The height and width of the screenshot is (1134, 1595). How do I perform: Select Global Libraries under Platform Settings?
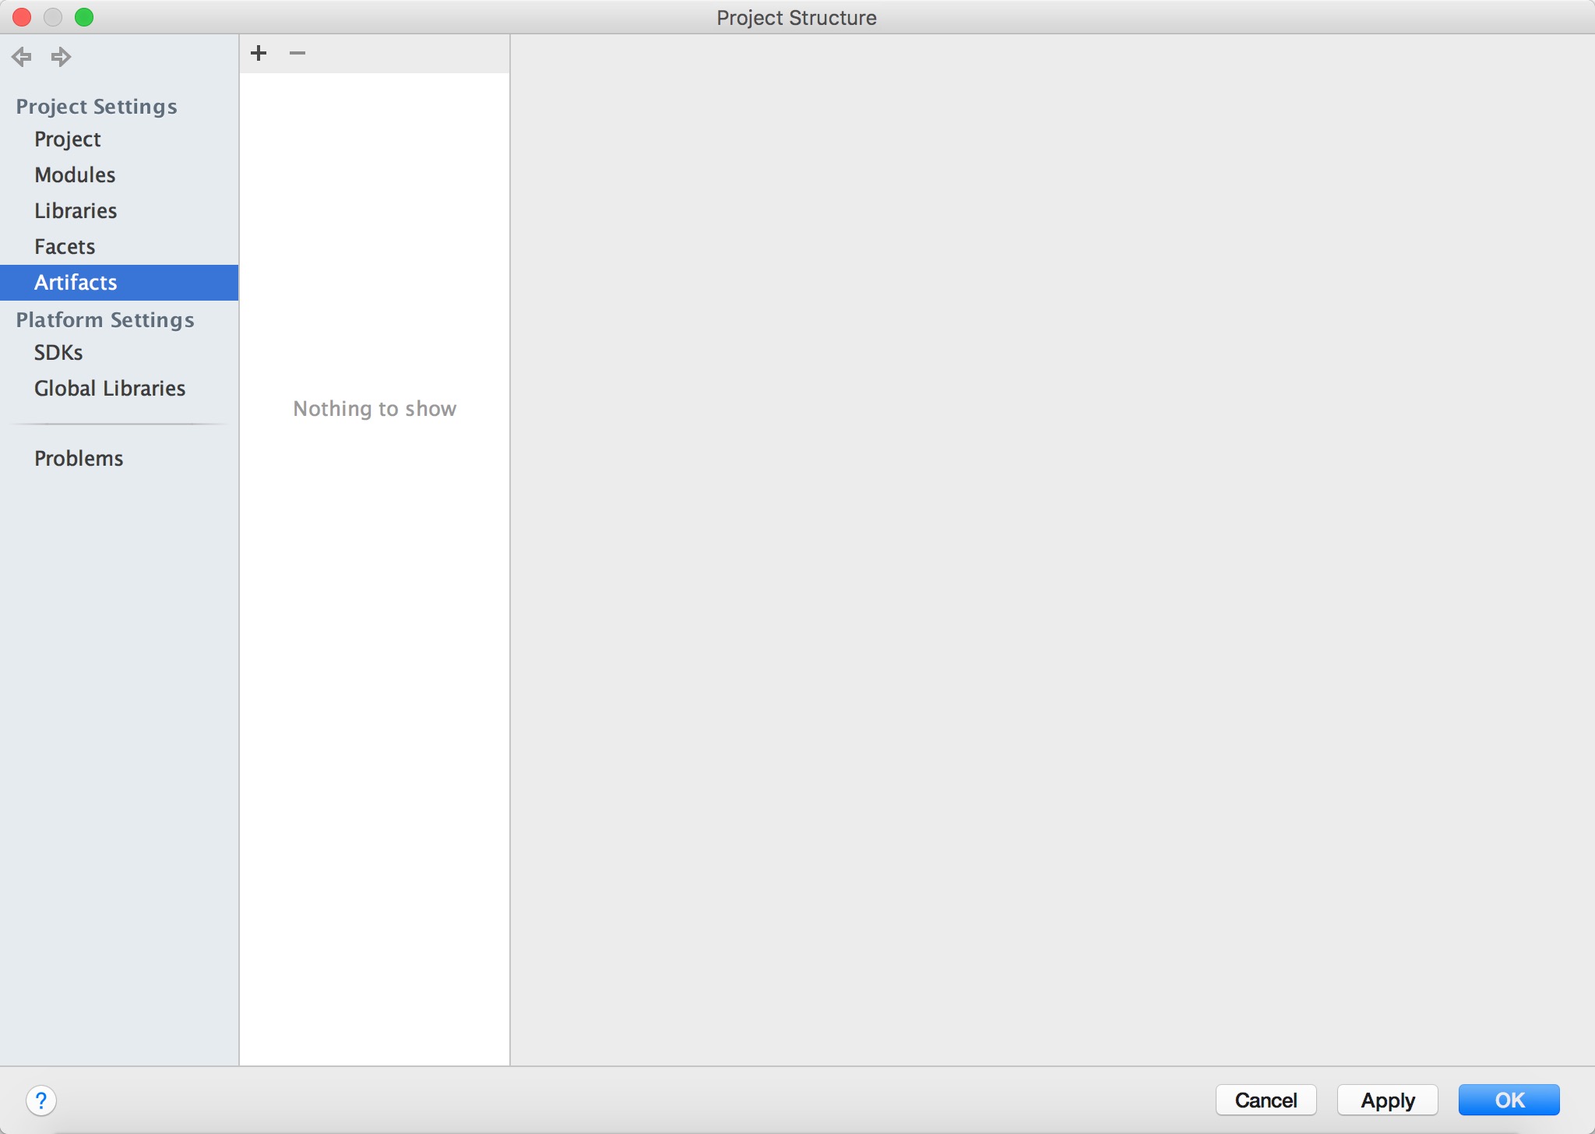pyautogui.click(x=111, y=388)
